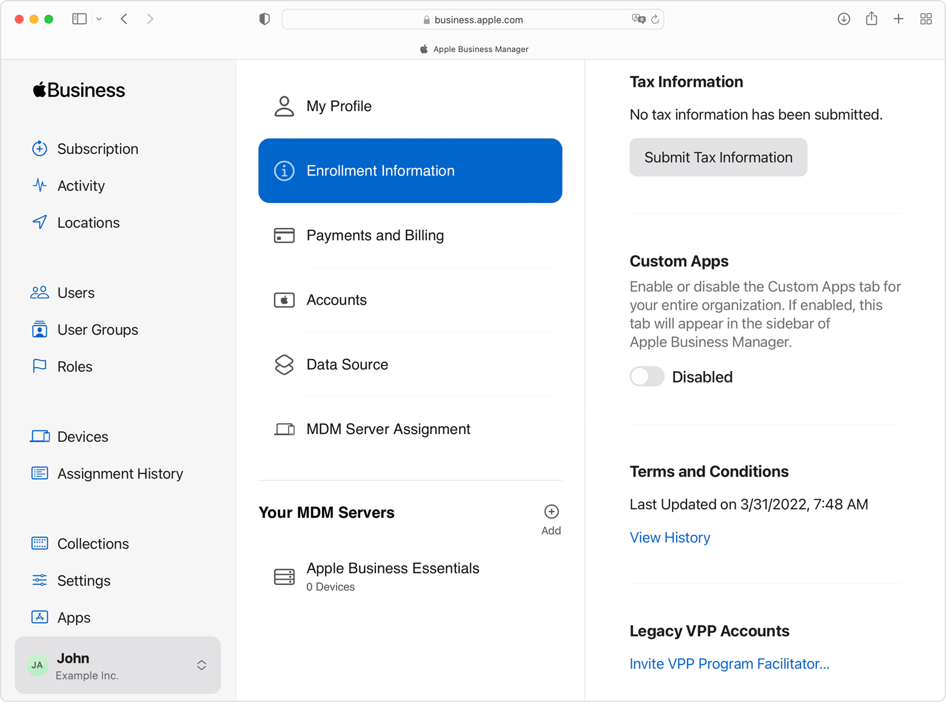
Task: Select Payments and Billing label
Action: click(375, 235)
